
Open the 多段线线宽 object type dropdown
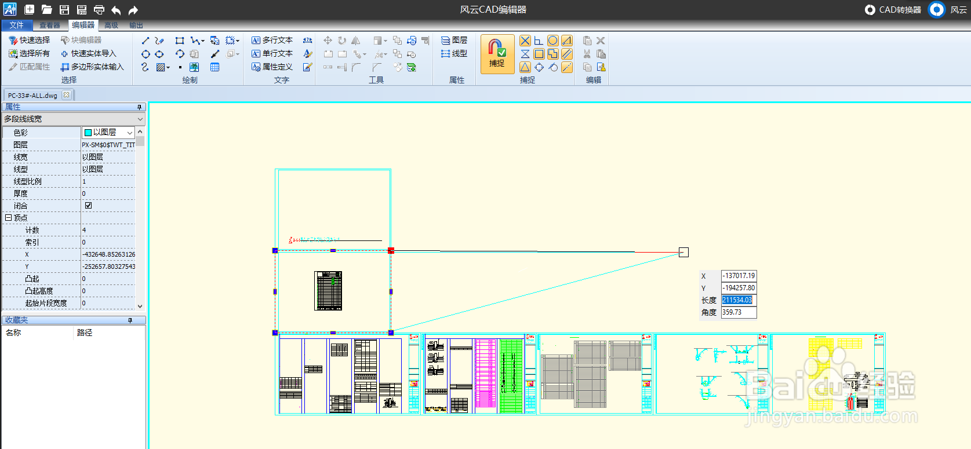(x=140, y=119)
